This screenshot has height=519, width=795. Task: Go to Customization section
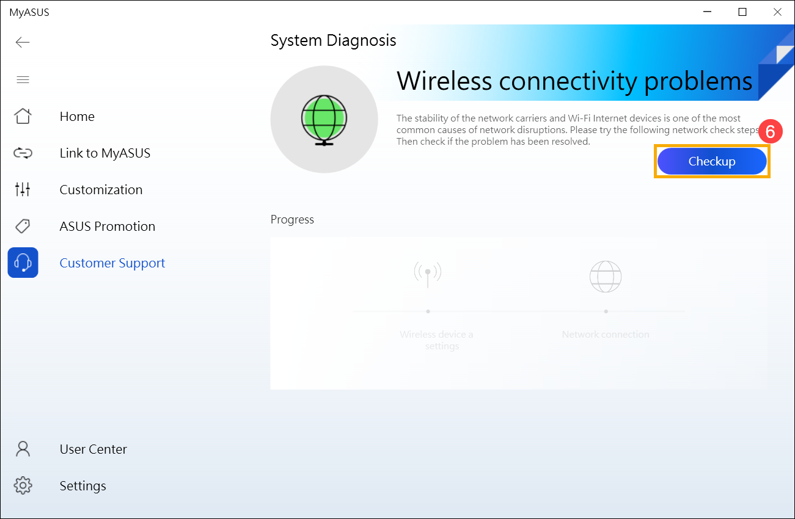(x=101, y=190)
